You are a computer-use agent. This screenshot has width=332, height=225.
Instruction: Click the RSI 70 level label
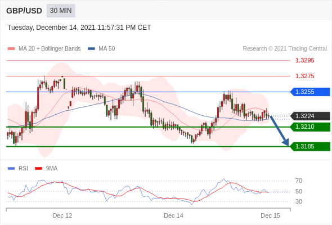tap(299, 181)
